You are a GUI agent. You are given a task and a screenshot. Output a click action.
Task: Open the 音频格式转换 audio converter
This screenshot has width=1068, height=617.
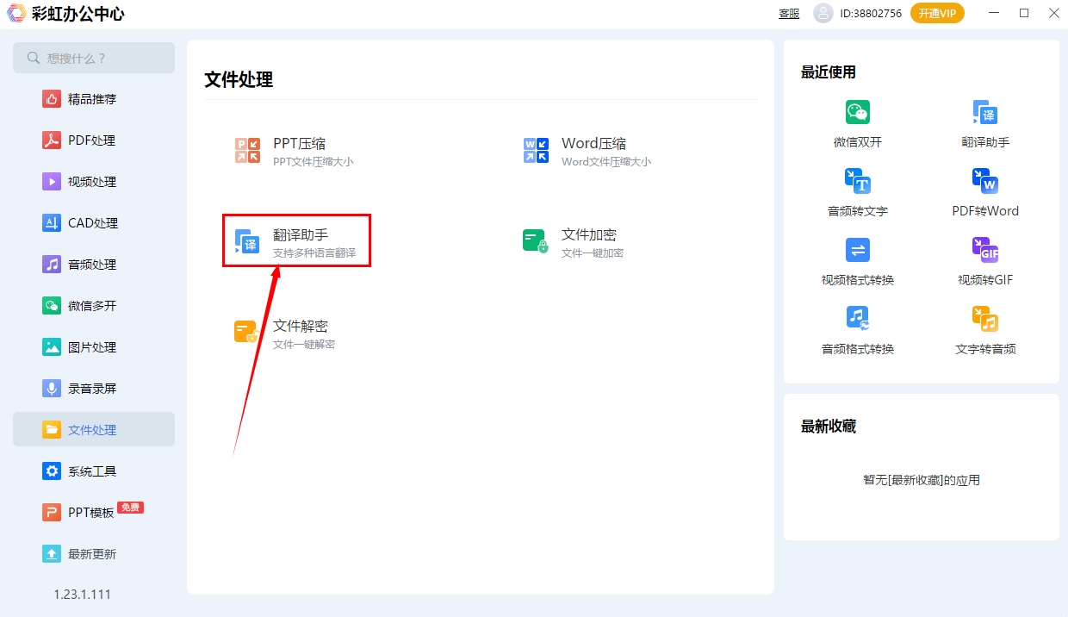[x=857, y=330]
